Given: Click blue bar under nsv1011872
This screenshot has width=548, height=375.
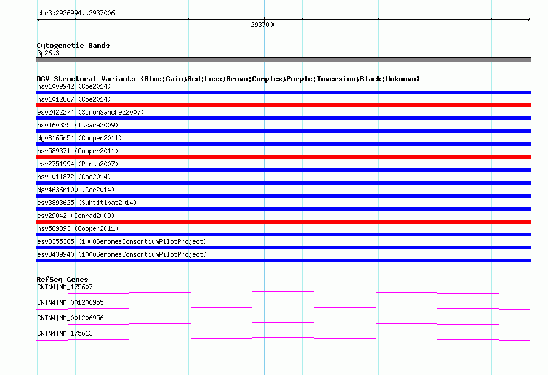Looking at the screenshot, I should [x=283, y=183].
